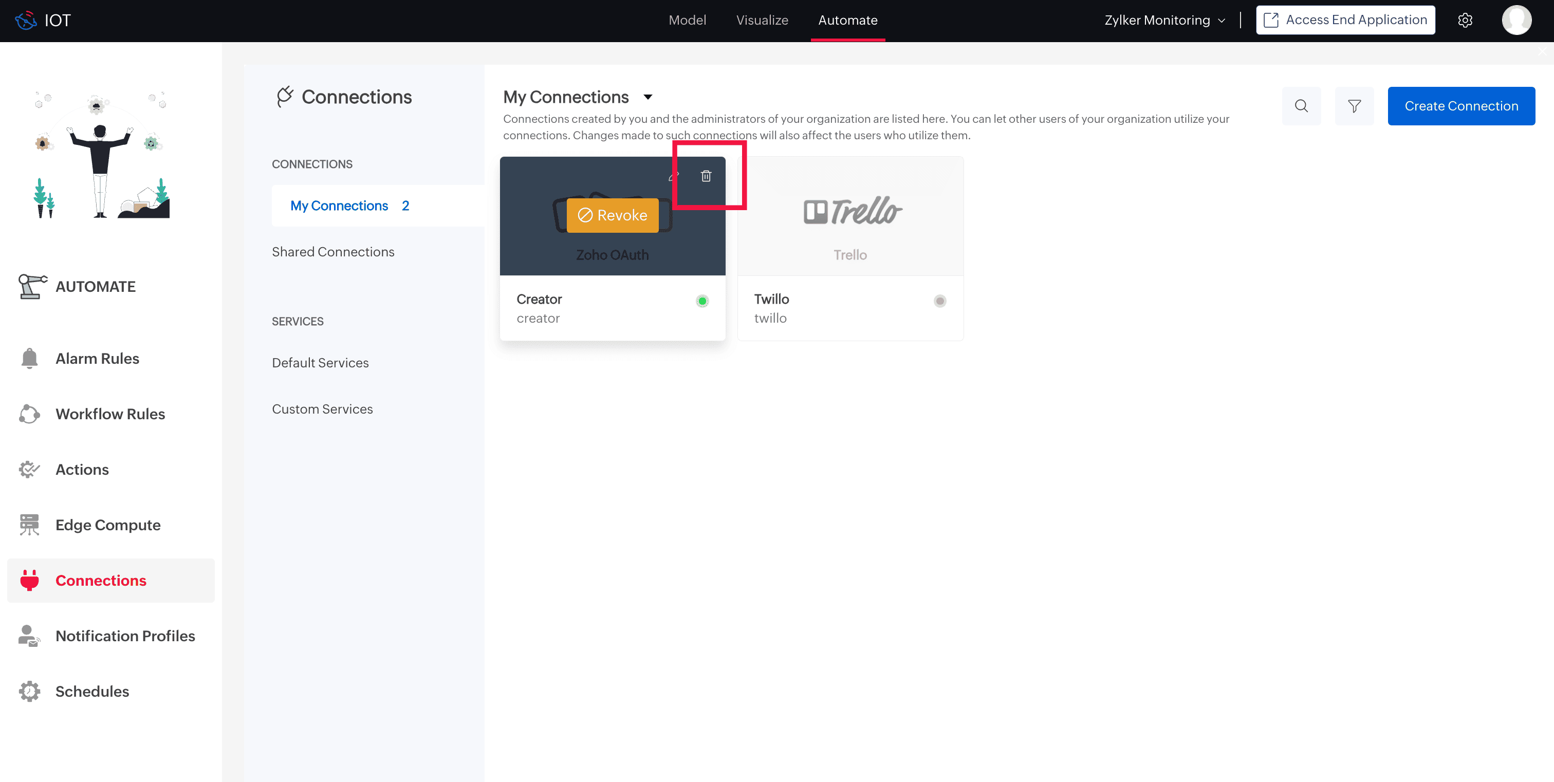Screen dimensions: 1554x782
Task: Click the gray status indicator on Twillo
Action: point(940,301)
